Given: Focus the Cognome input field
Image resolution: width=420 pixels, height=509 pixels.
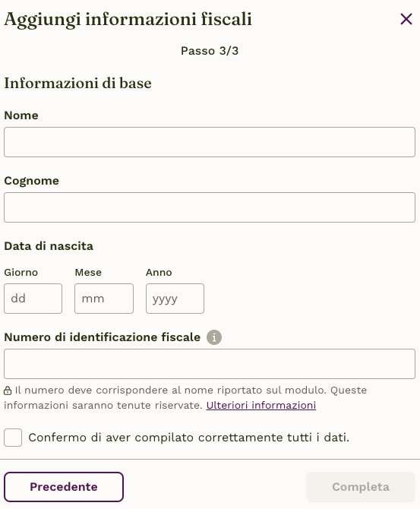Looking at the screenshot, I should coord(210,207).
